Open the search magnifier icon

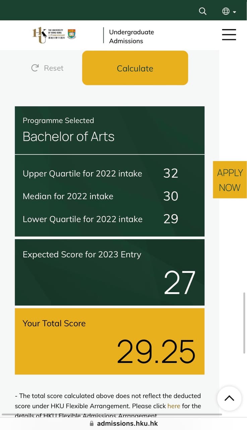click(x=203, y=11)
